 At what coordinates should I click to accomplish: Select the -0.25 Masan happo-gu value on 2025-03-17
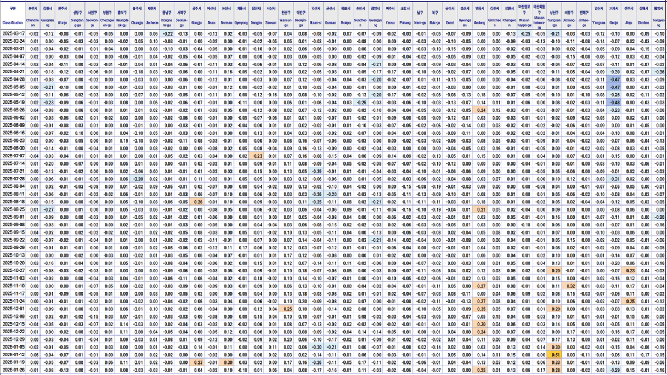tap(525, 34)
